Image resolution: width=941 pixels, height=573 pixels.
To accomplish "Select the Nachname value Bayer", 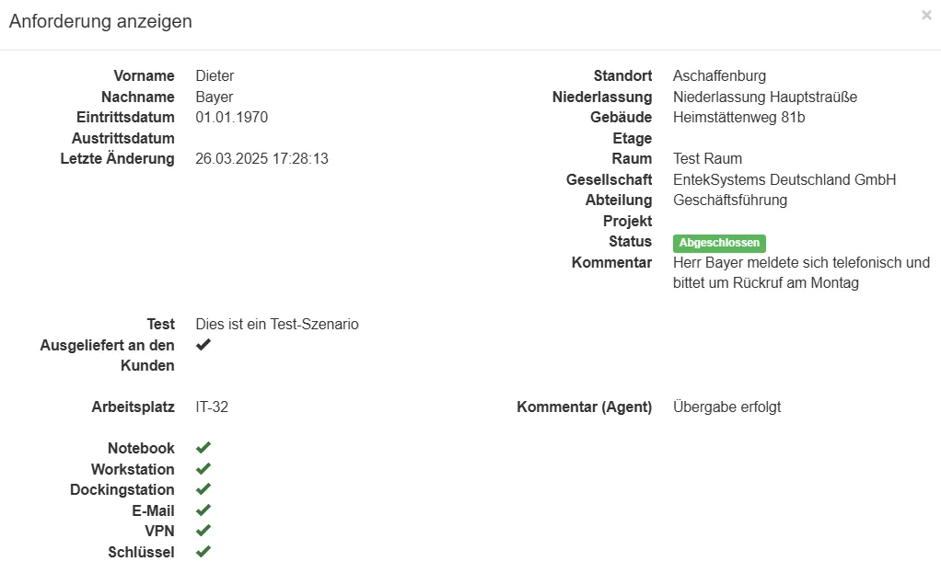I will click(x=215, y=97).
